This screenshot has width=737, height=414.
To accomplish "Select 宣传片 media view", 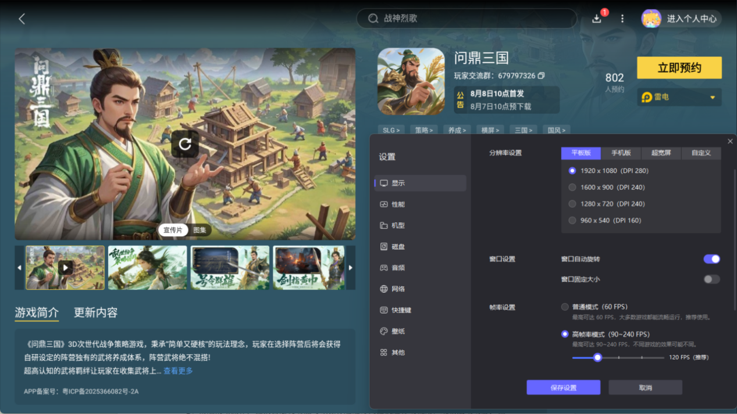I will pos(173,230).
